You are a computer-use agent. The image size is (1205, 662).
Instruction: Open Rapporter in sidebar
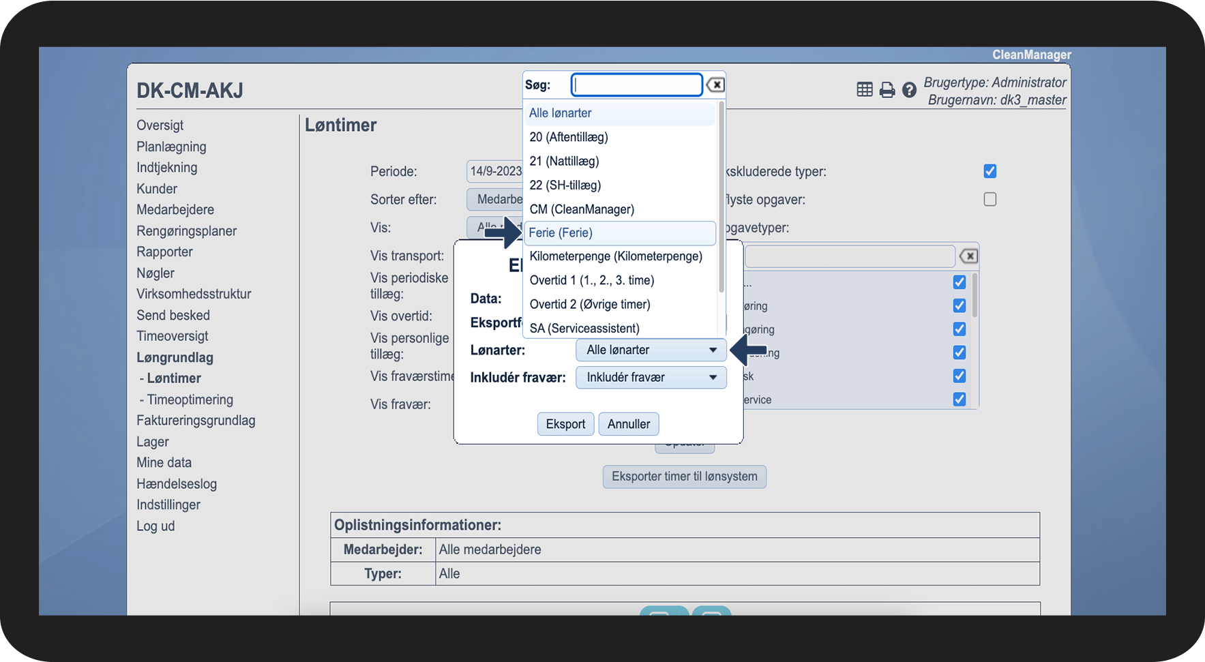[164, 252]
